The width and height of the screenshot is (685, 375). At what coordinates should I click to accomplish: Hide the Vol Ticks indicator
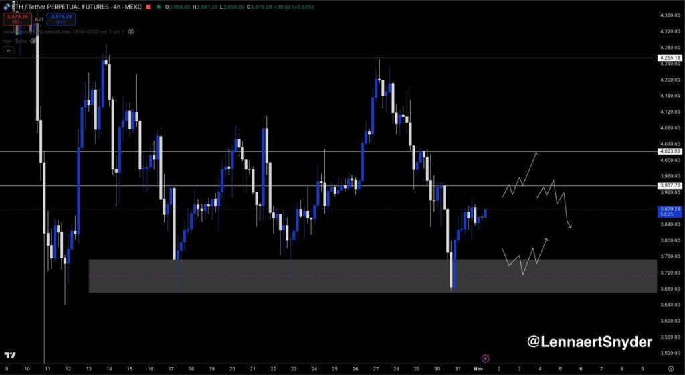coord(33,41)
